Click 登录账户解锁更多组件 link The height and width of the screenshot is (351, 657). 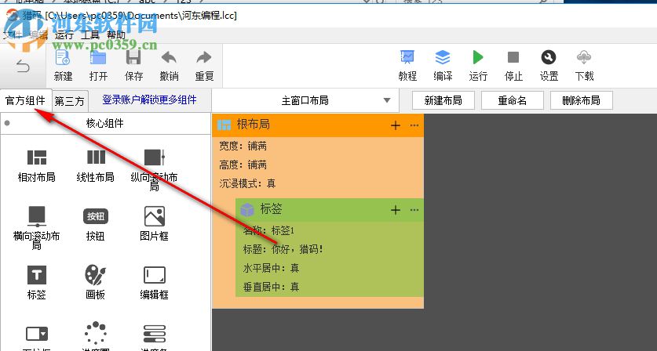click(149, 100)
